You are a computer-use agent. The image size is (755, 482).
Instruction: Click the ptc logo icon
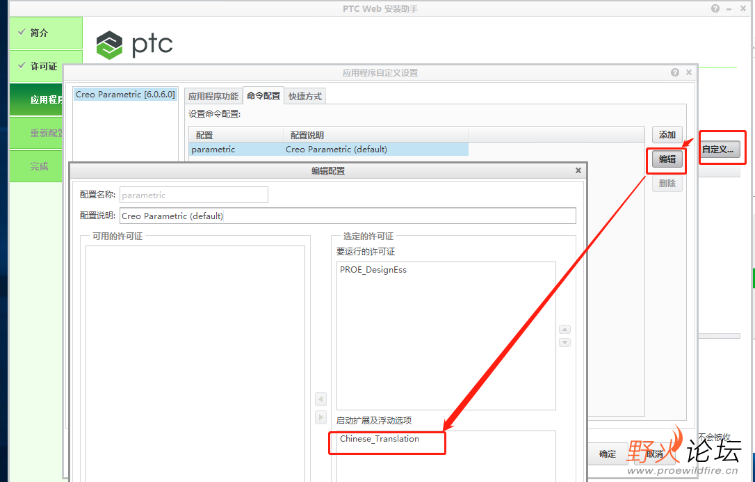(x=109, y=45)
